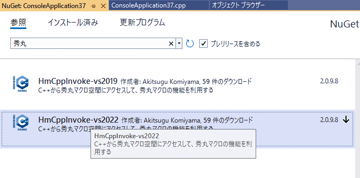Clear the search box text
Image resolution: width=360 pixels, height=178 pixels.
click(171, 44)
